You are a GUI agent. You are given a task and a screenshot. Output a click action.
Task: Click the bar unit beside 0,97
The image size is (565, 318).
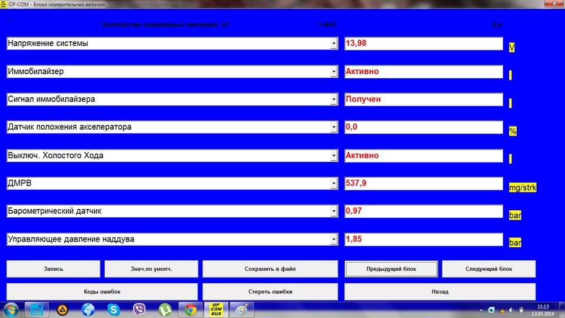[x=515, y=216]
